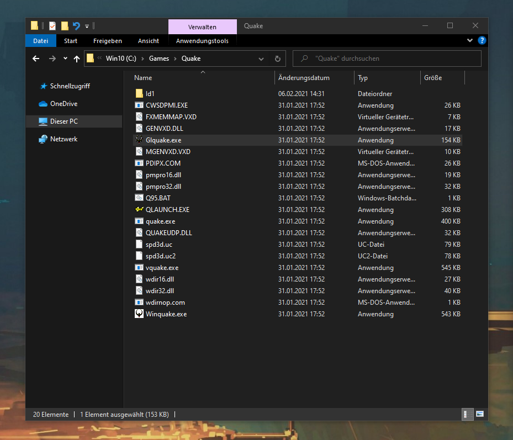Click the 545 KB size of vquake.exe

451,268
